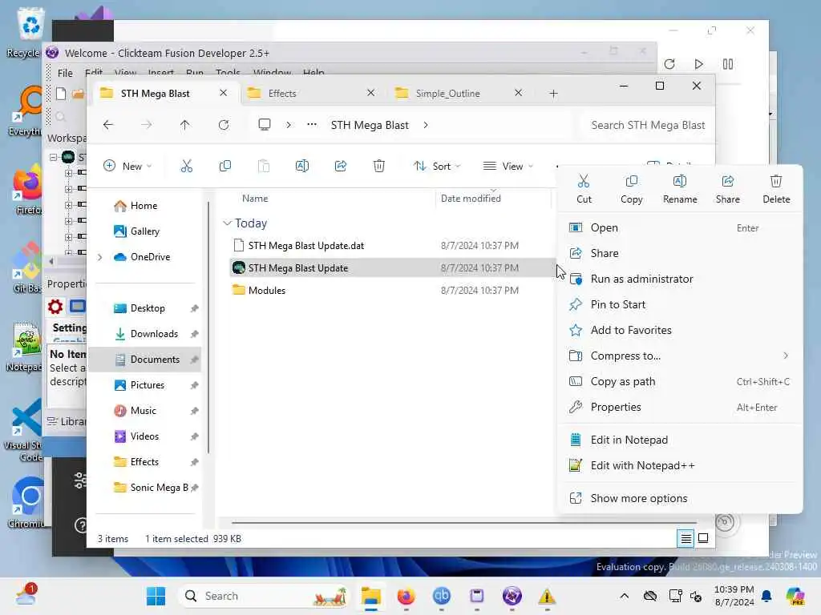Switch to the Simple_Outline tab
Viewport: 821px width, 615px height.
[x=459, y=94]
